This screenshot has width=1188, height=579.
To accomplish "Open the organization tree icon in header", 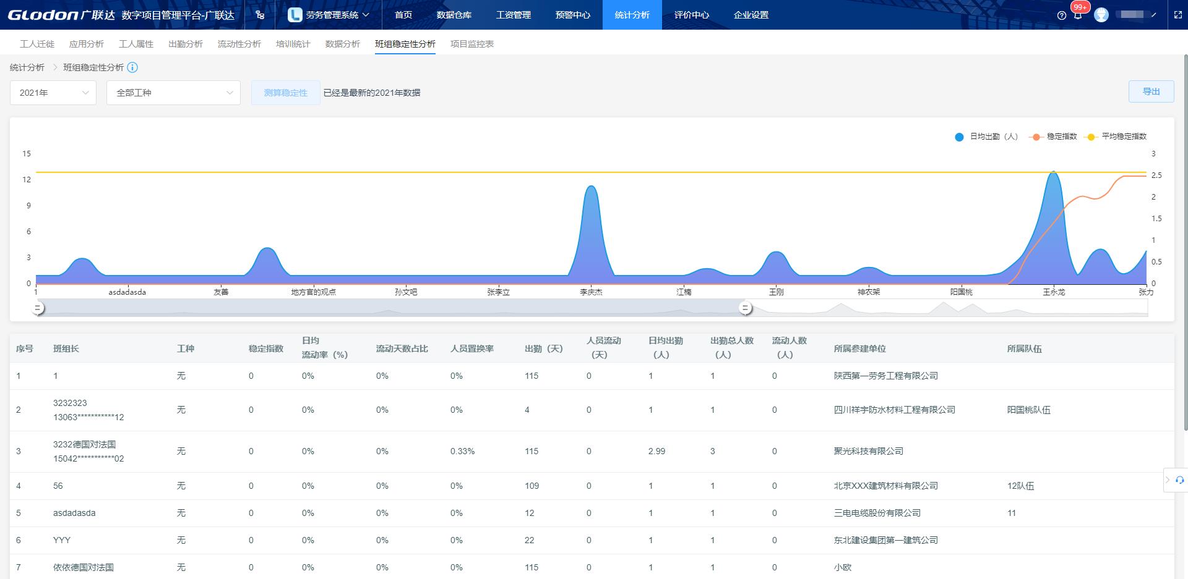I will [x=260, y=15].
